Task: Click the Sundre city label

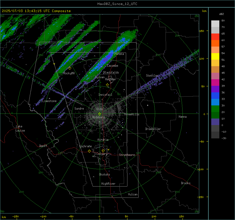Action: (x=79, y=108)
